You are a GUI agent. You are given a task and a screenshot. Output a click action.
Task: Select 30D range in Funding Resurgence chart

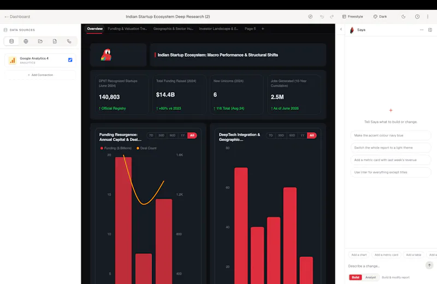coord(161,135)
